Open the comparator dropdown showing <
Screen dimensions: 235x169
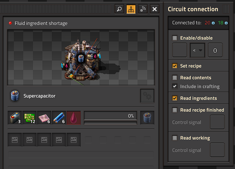pos(197,50)
